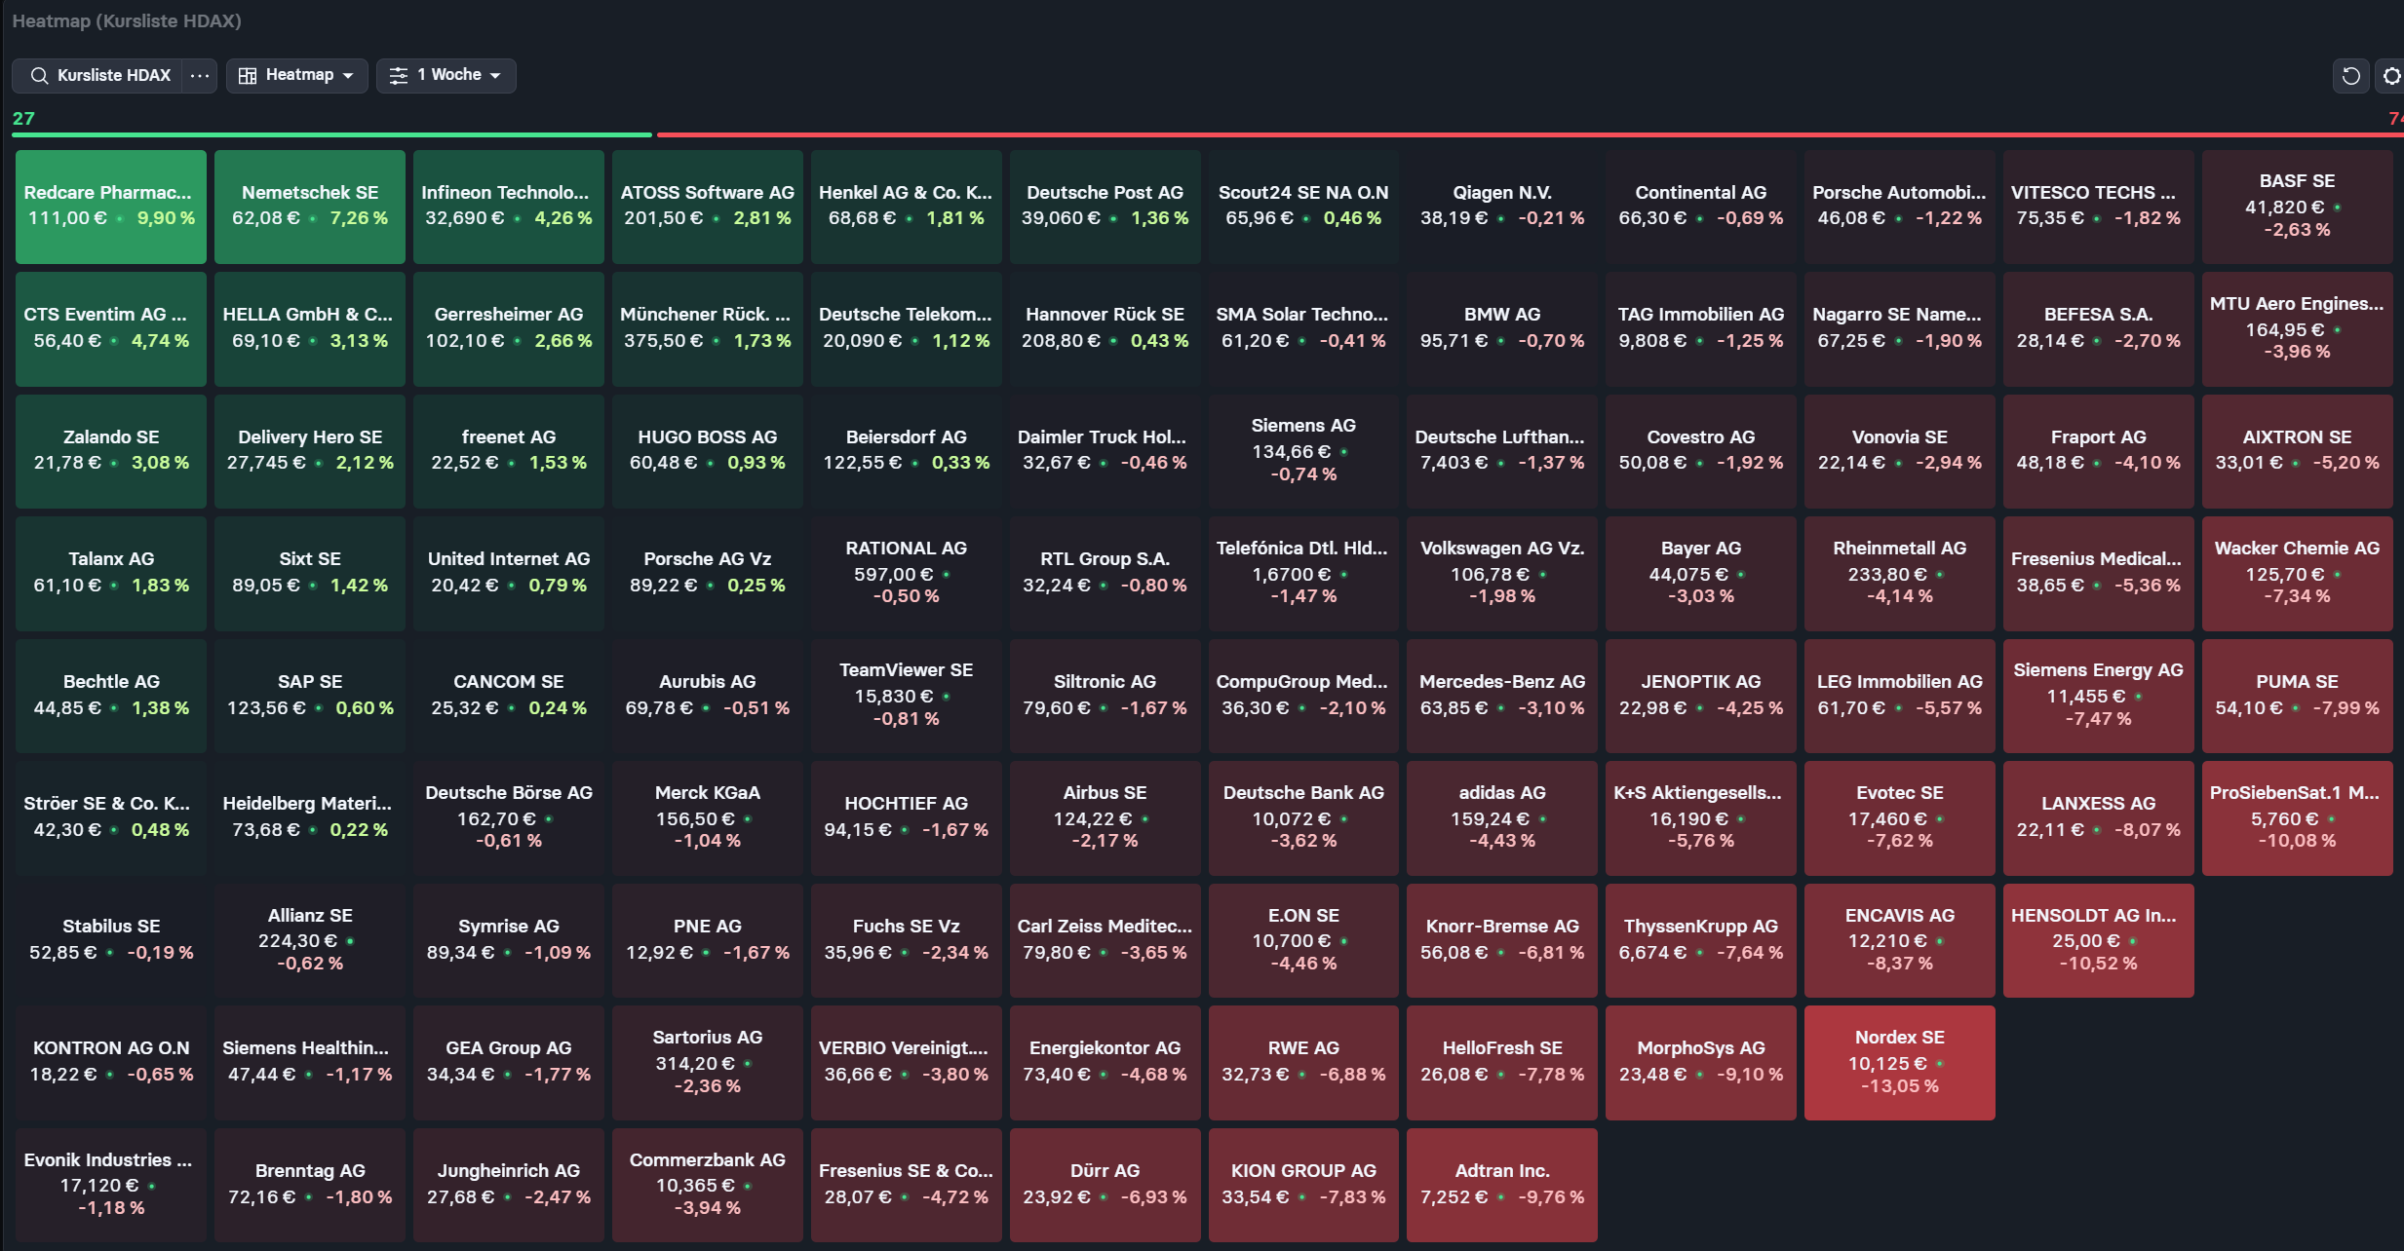Image resolution: width=2404 pixels, height=1251 pixels.
Task: Click the Delivery Hero SE tile
Action: point(310,451)
